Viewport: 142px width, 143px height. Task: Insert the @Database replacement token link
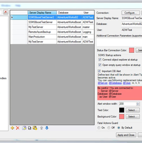[x=115, y=83]
